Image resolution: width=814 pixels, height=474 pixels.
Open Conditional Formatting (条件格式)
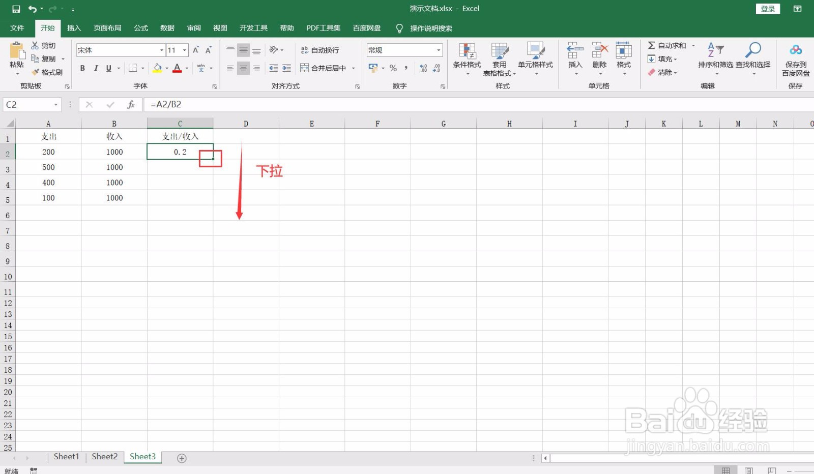coord(467,59)
